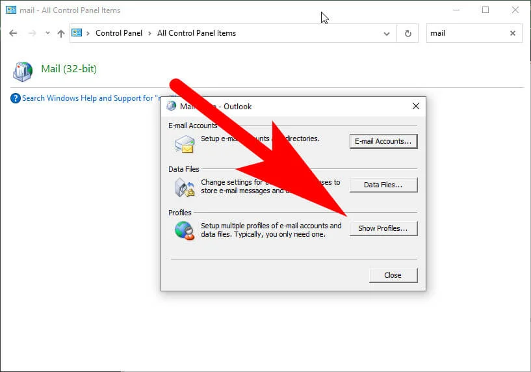Close the Control Panel window

(x=515, y=10)
